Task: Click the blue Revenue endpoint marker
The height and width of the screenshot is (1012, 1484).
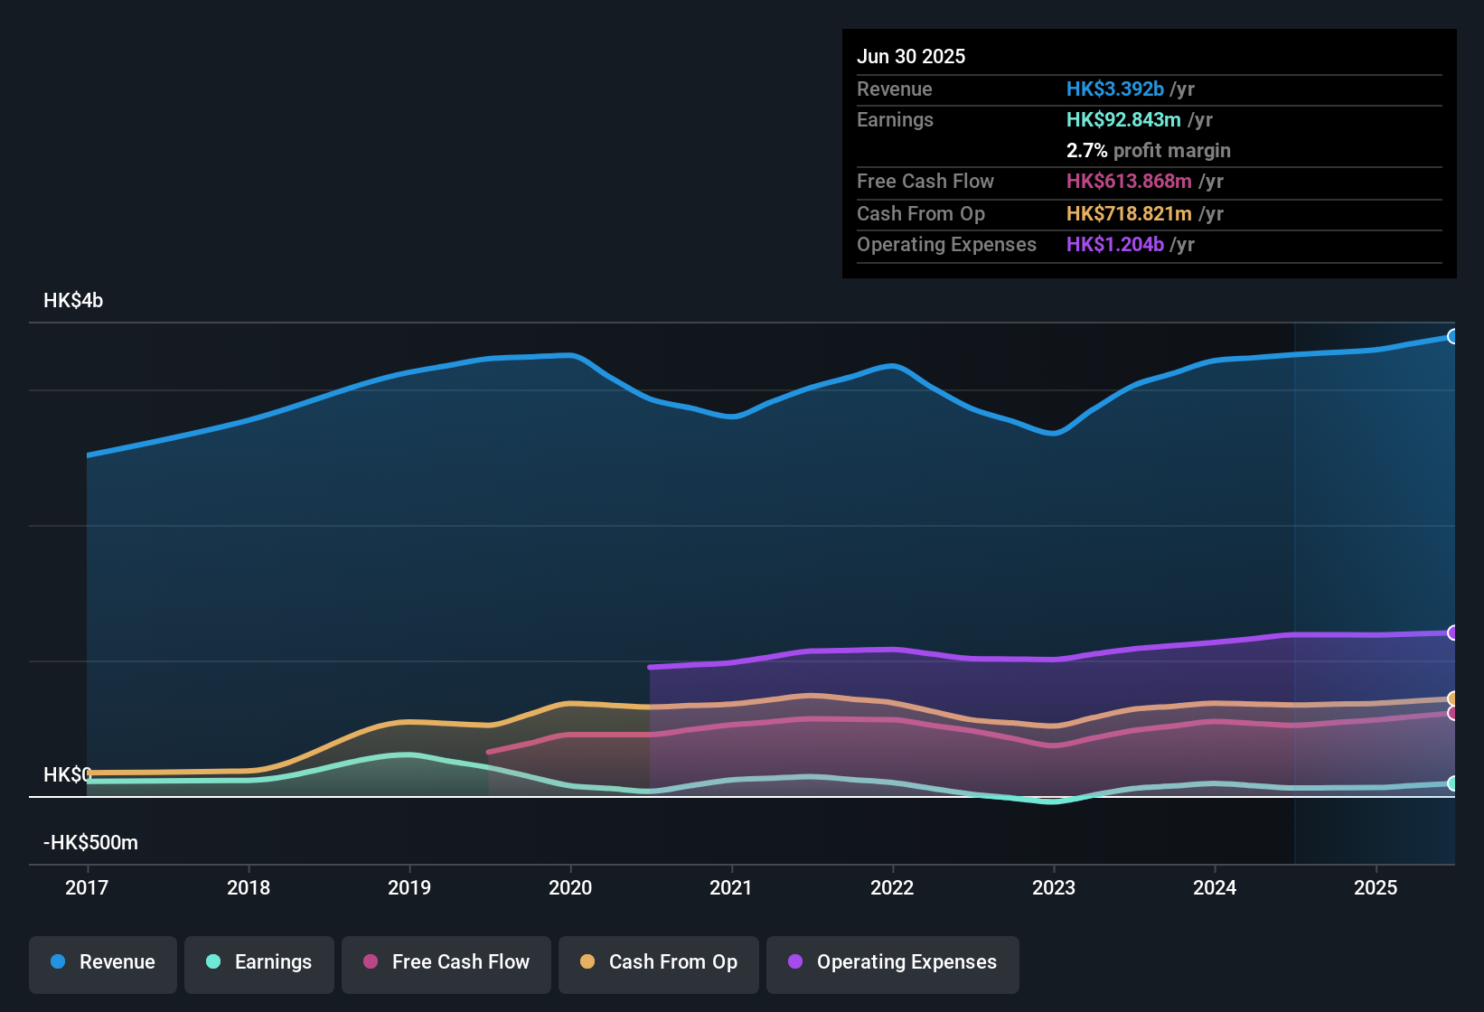Action: (1452, 336)
